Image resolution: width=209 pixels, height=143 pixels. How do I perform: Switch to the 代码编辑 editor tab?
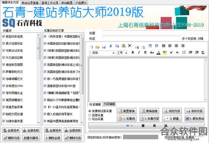pyautogui.click(x=109, y=104)
